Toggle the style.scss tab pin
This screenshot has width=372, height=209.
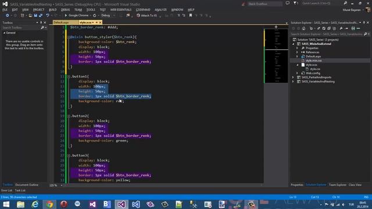pos(96,22)
